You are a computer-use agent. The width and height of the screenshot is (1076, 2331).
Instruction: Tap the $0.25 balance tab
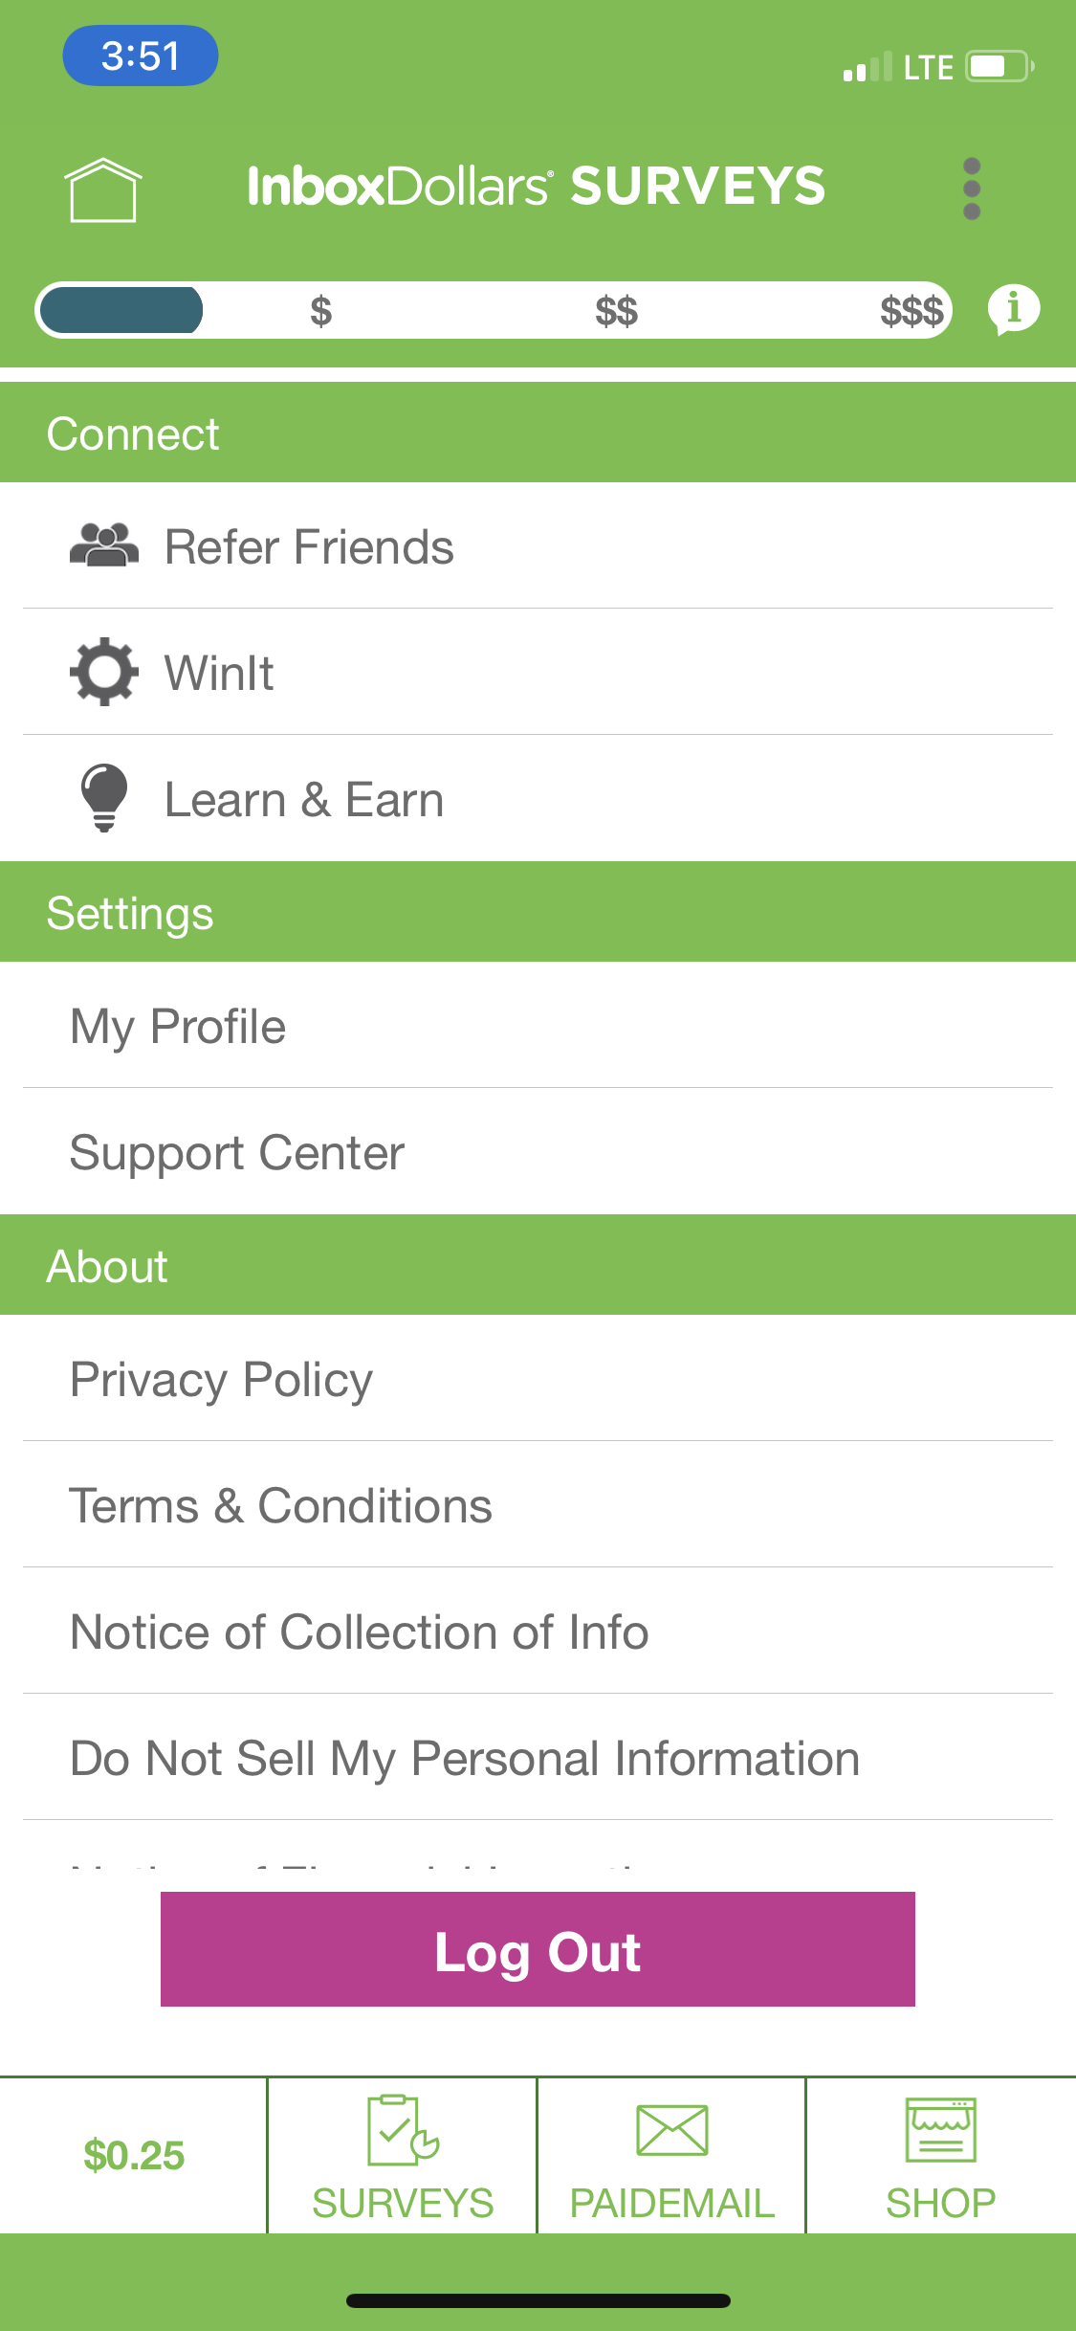(134, 2156)
